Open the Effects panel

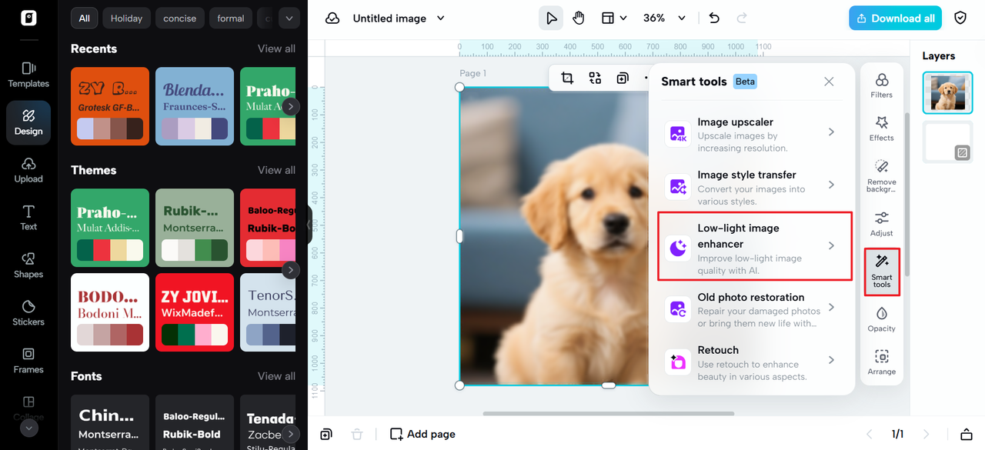[881, 128]
